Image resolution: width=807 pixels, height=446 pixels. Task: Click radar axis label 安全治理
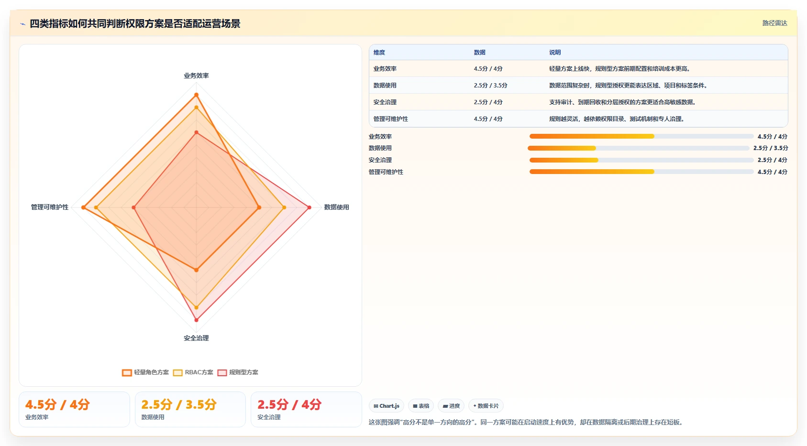196,338
